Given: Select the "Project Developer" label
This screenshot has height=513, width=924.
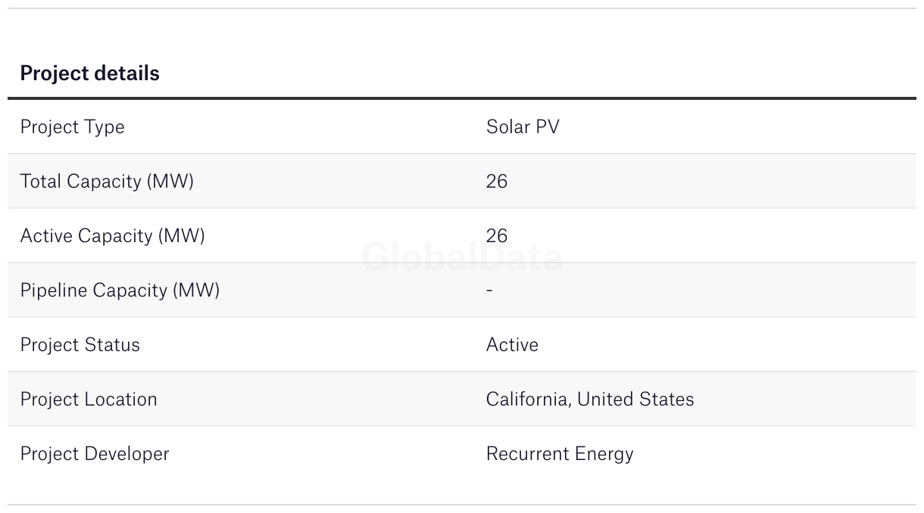Looking at the screenshot, I should (95, 454).
